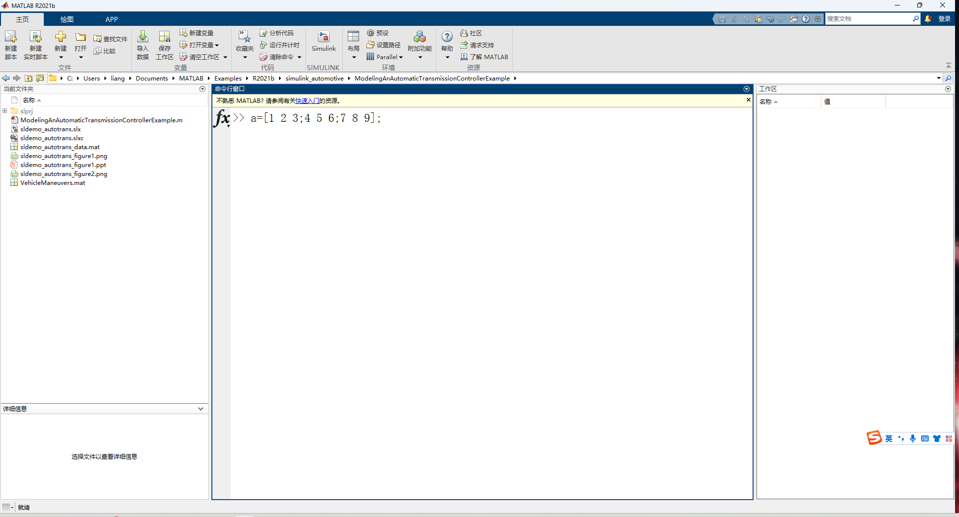Launch Simulink from the toolbar

click(324, 41)
